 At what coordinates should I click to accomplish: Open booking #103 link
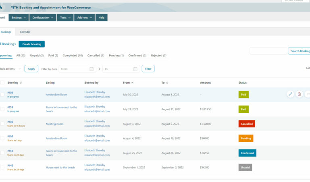point(10,93)
